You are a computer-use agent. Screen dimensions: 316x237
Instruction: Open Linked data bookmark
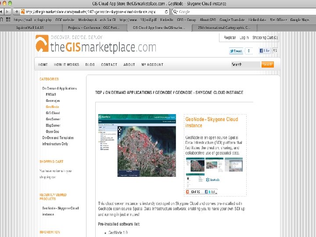click(x=257, y=20)
